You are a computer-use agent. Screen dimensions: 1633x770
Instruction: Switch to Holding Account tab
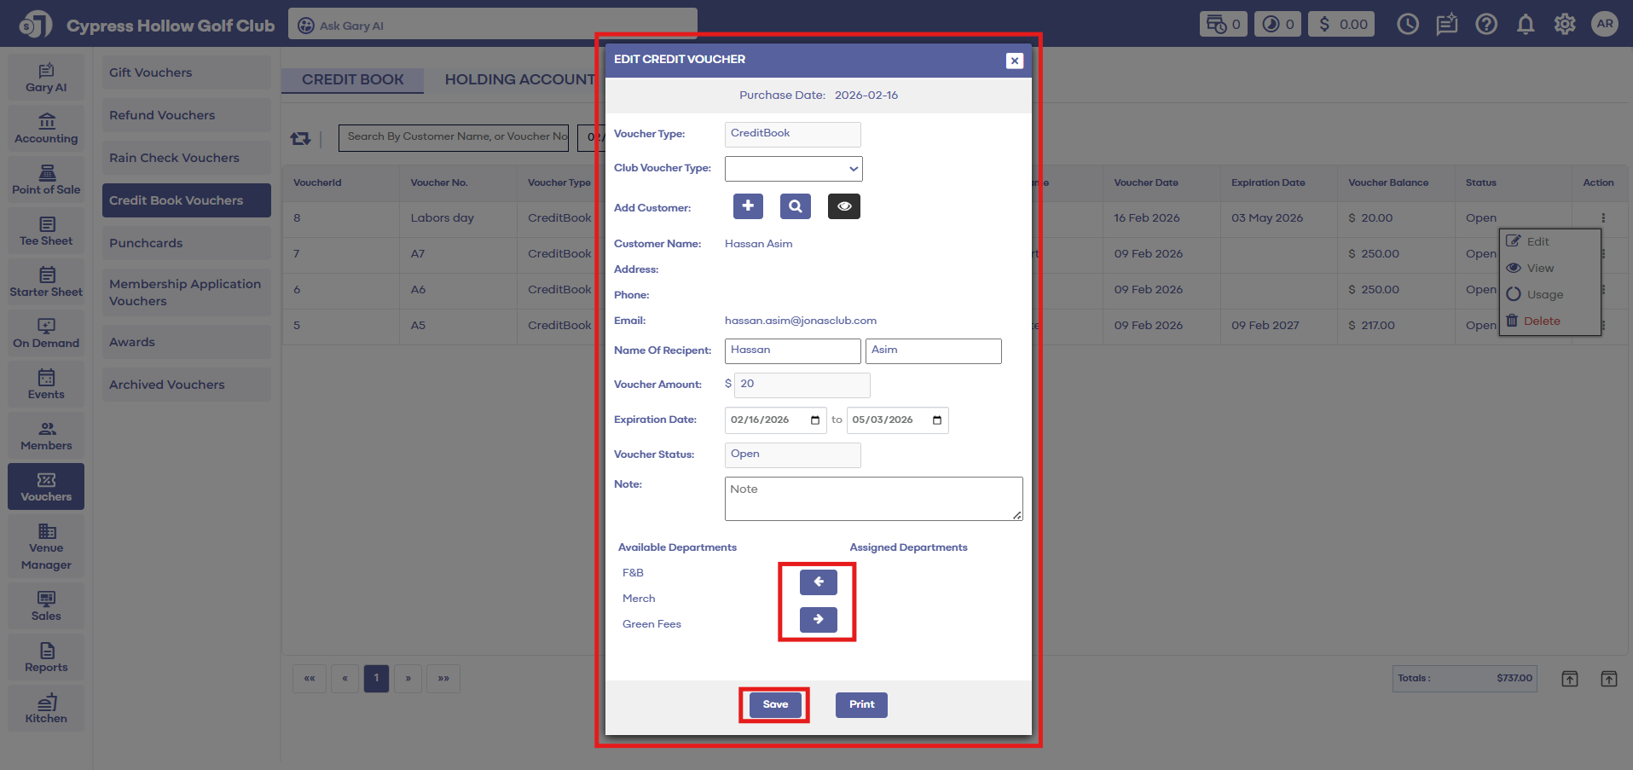[x=519, y=79]
